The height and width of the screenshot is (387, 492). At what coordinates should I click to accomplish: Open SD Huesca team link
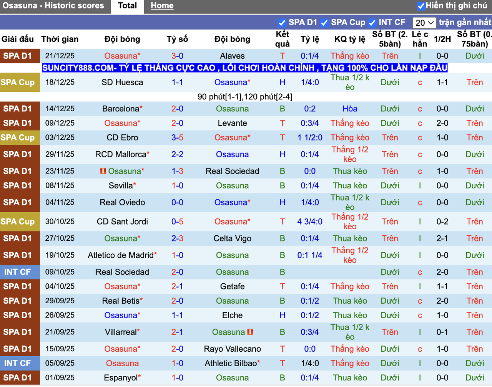coord(122,82)
